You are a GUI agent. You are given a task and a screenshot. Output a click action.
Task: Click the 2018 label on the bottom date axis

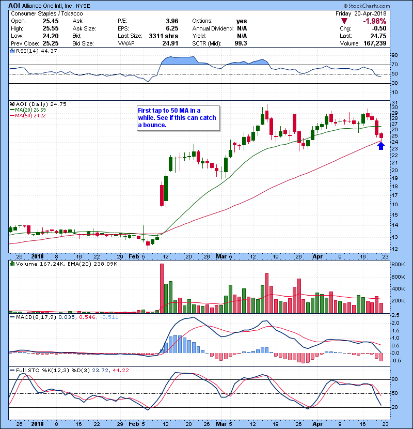click(x=38, y=424)
